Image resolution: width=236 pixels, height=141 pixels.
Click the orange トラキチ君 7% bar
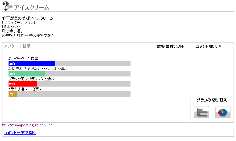pos(13,94)
